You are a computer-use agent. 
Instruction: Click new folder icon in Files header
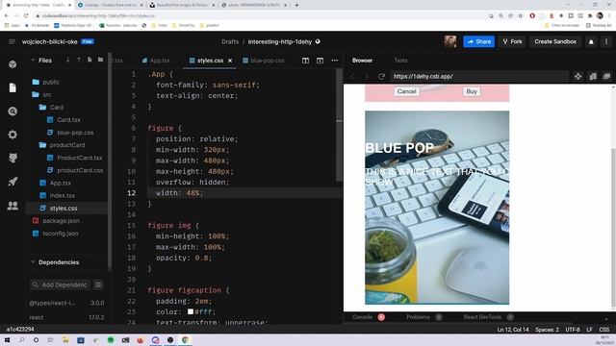pyautogui.click(x=100, y=60)
